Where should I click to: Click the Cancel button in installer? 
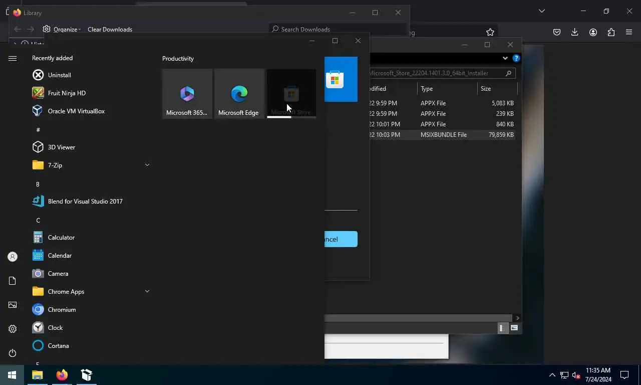341,239
